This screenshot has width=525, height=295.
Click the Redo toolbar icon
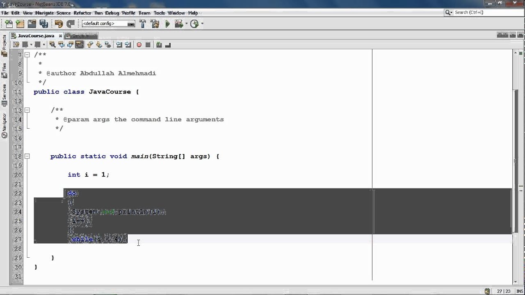(x=71, y=24)
